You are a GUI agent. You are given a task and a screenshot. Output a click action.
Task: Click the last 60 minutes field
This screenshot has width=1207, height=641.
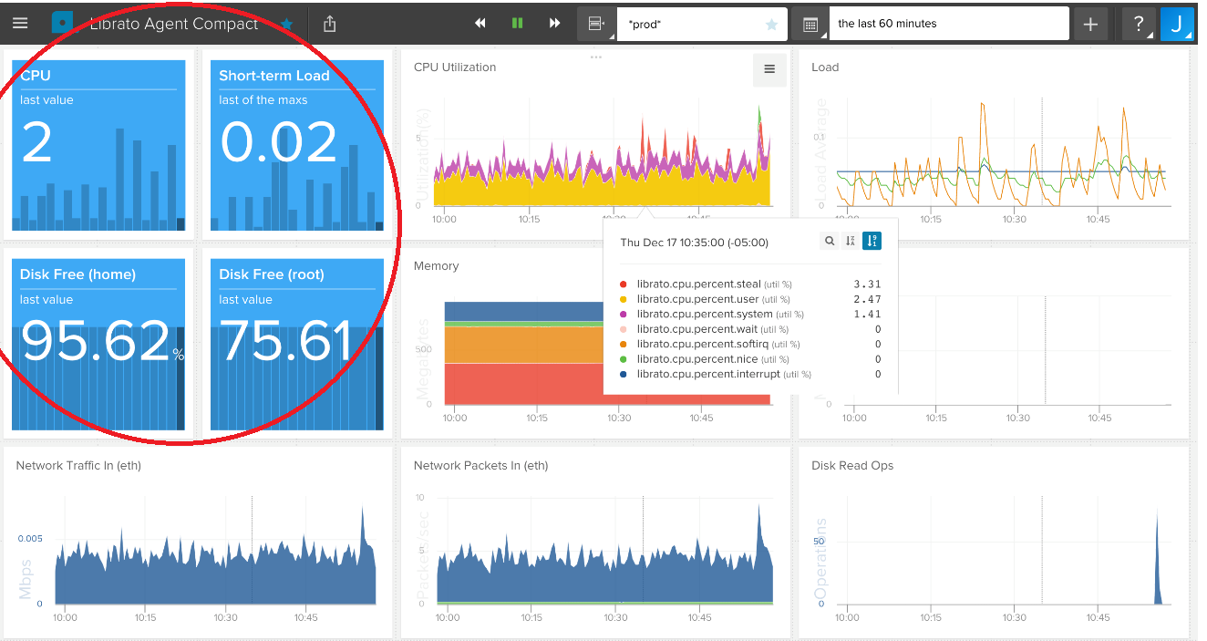click(949, 24)
